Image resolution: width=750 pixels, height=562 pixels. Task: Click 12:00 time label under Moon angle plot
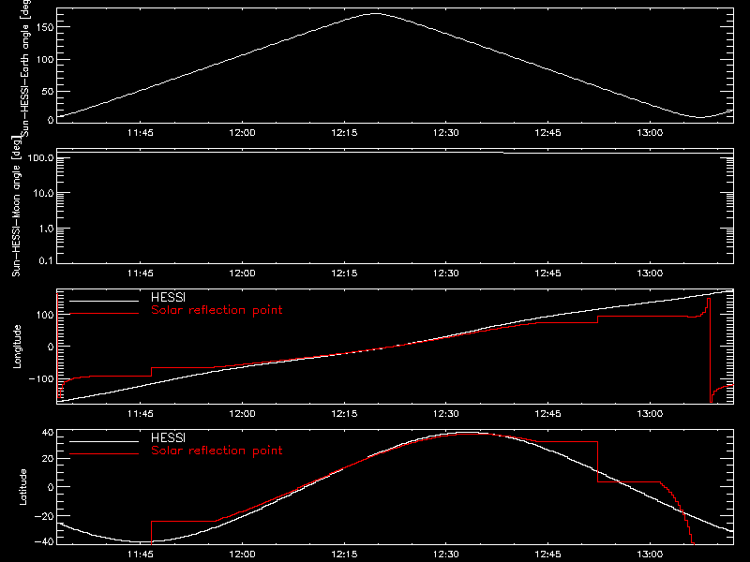point(242,273)
